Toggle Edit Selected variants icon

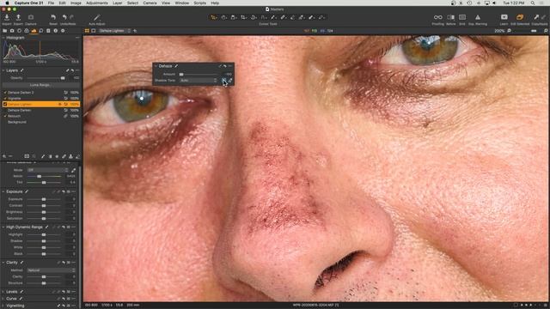(x=520, y=17)
